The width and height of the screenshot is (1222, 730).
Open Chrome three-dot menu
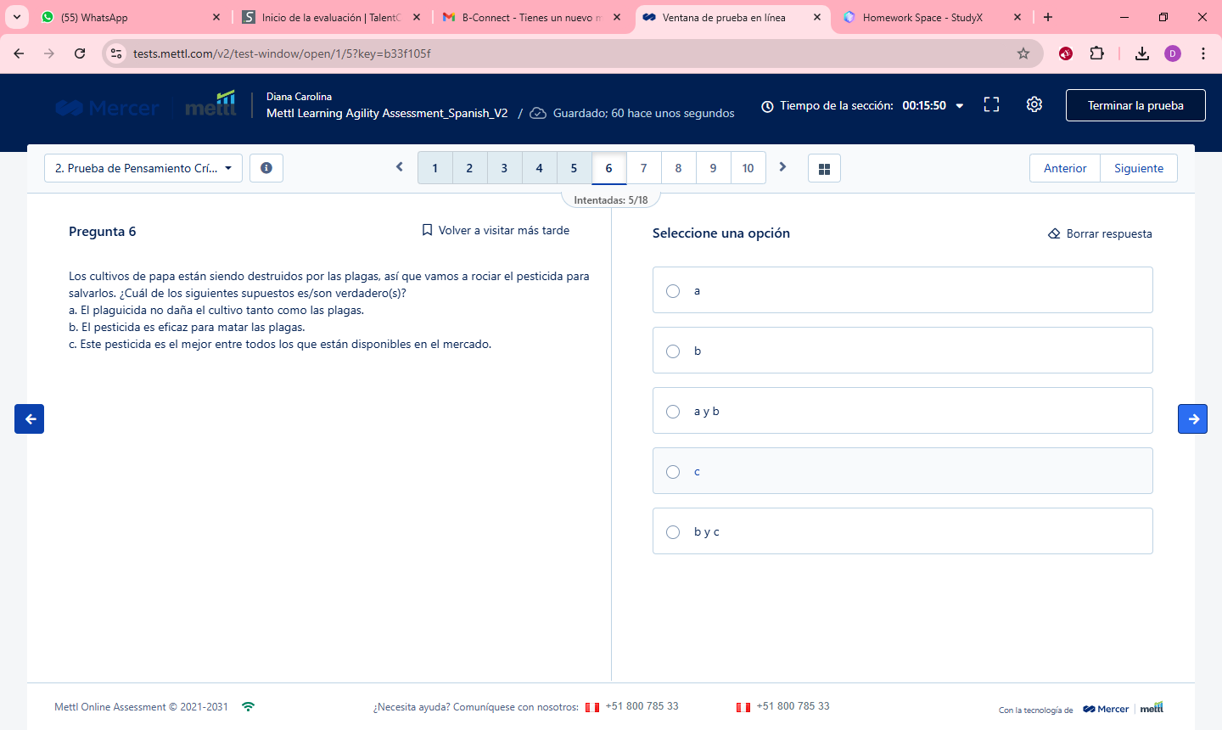coord(1203,53)
